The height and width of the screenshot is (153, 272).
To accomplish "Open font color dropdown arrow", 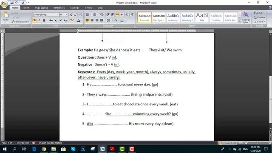I will point(82,20).
